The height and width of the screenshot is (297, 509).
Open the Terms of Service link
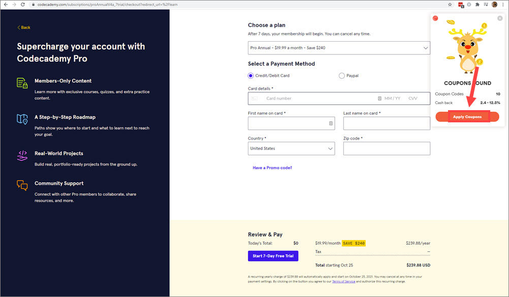[343, 282]
